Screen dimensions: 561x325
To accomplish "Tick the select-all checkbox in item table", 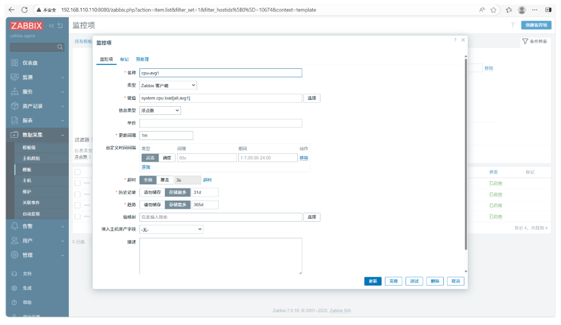I will [x=77, y=172].
